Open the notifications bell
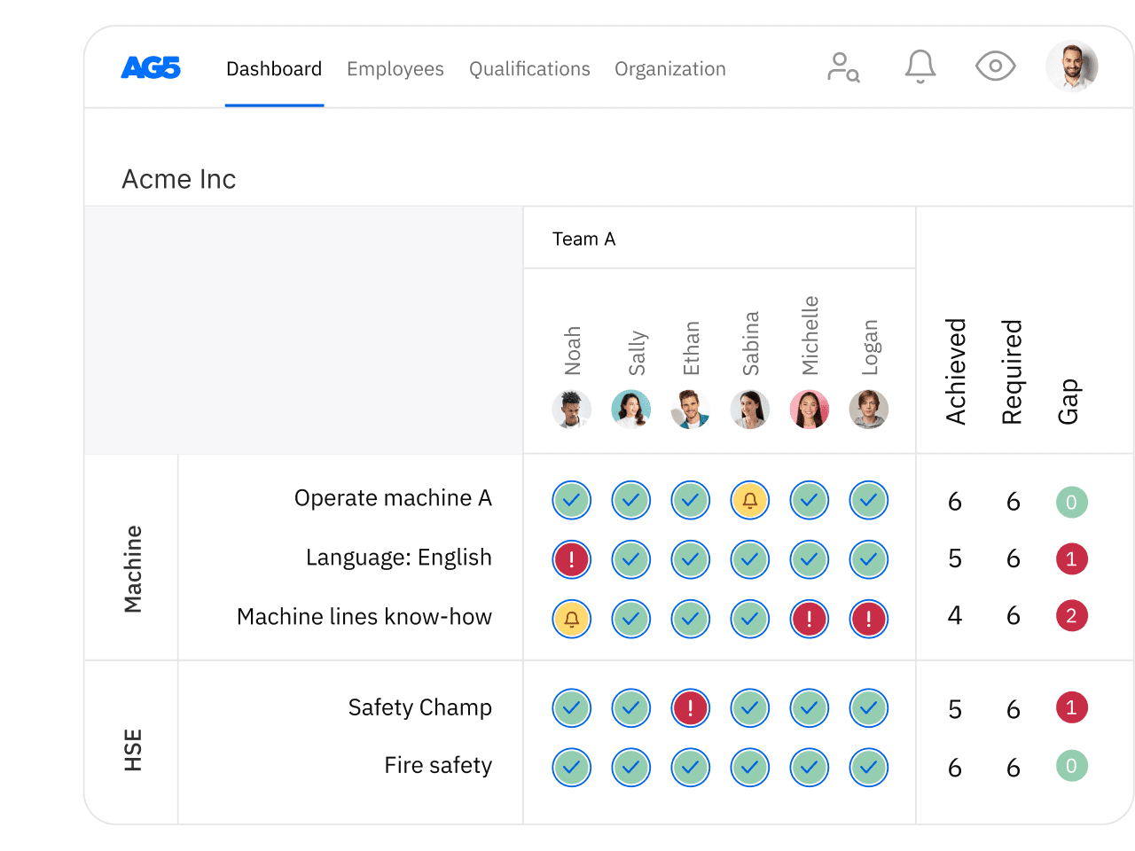1135x851 pixels. (920, 64)
